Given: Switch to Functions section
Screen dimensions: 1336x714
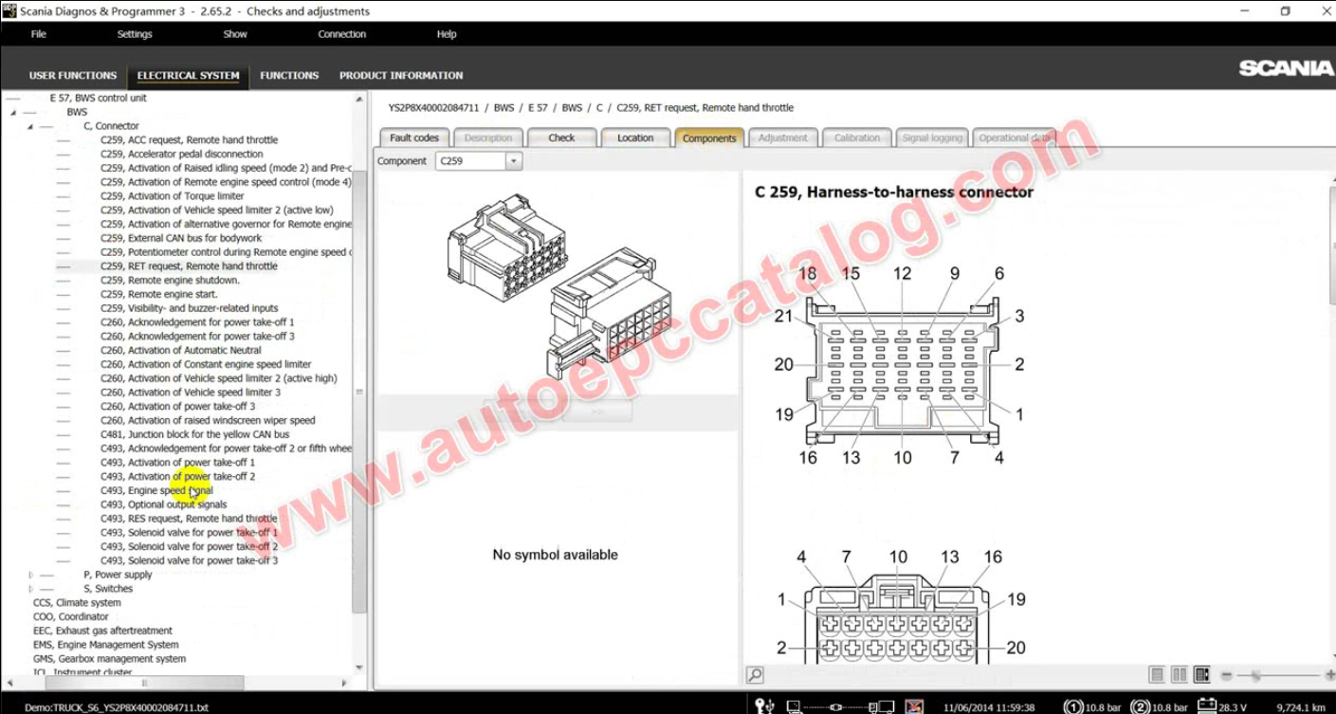Looking at the screenshot, I should tap(289, 75).
